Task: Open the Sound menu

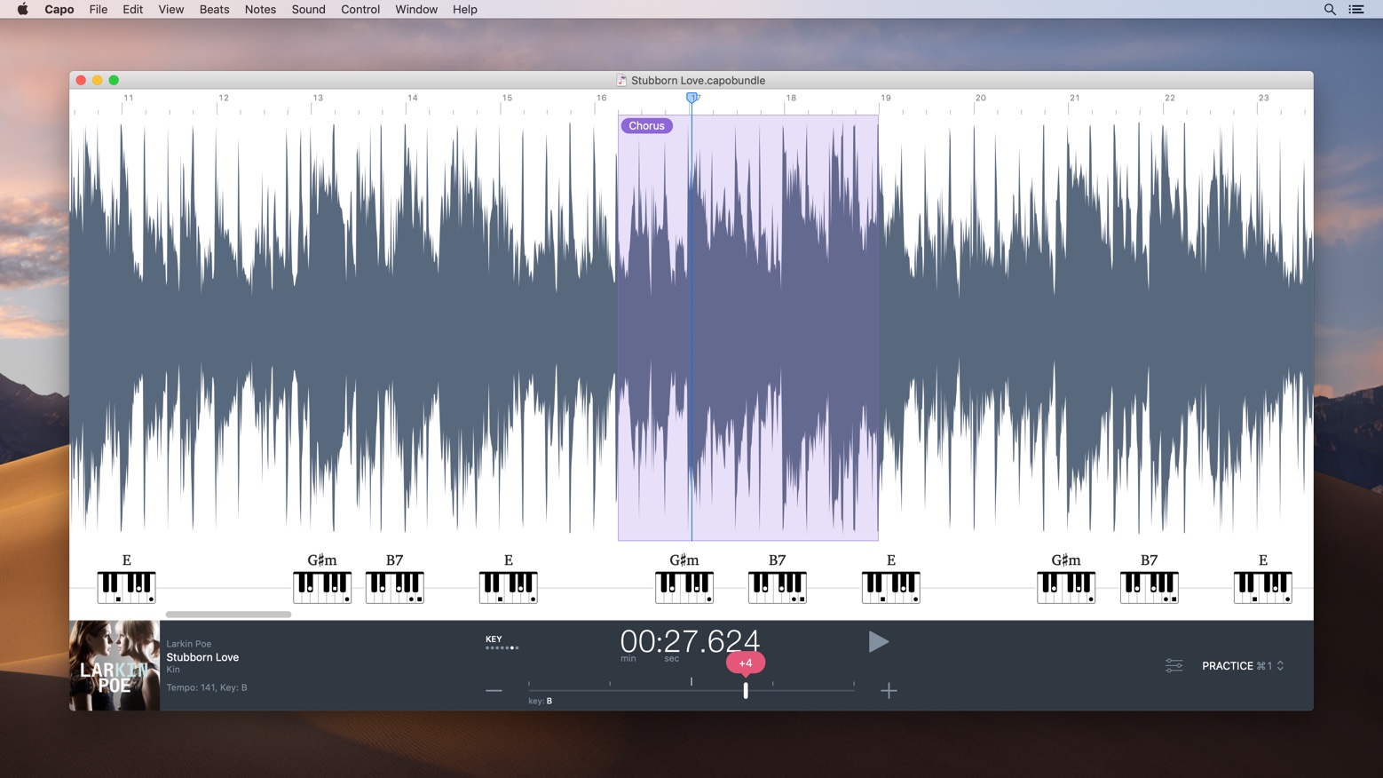Action: (x=309, y=10)
